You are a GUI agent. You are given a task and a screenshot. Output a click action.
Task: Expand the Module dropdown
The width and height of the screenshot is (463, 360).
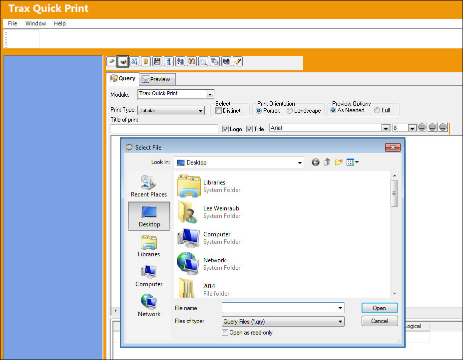pyautogui.click(x=210, y=94)
